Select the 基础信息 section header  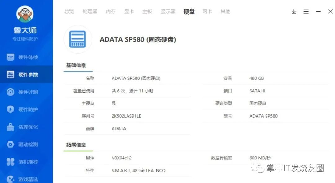click(x=76, y=65)
